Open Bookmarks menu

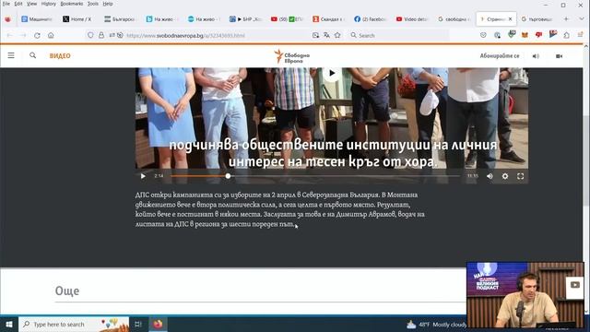point(72,4)
